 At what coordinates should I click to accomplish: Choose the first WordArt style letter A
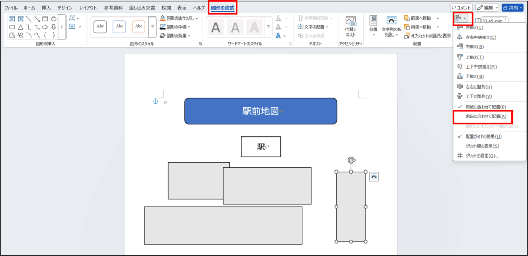[x=217, y=27]
